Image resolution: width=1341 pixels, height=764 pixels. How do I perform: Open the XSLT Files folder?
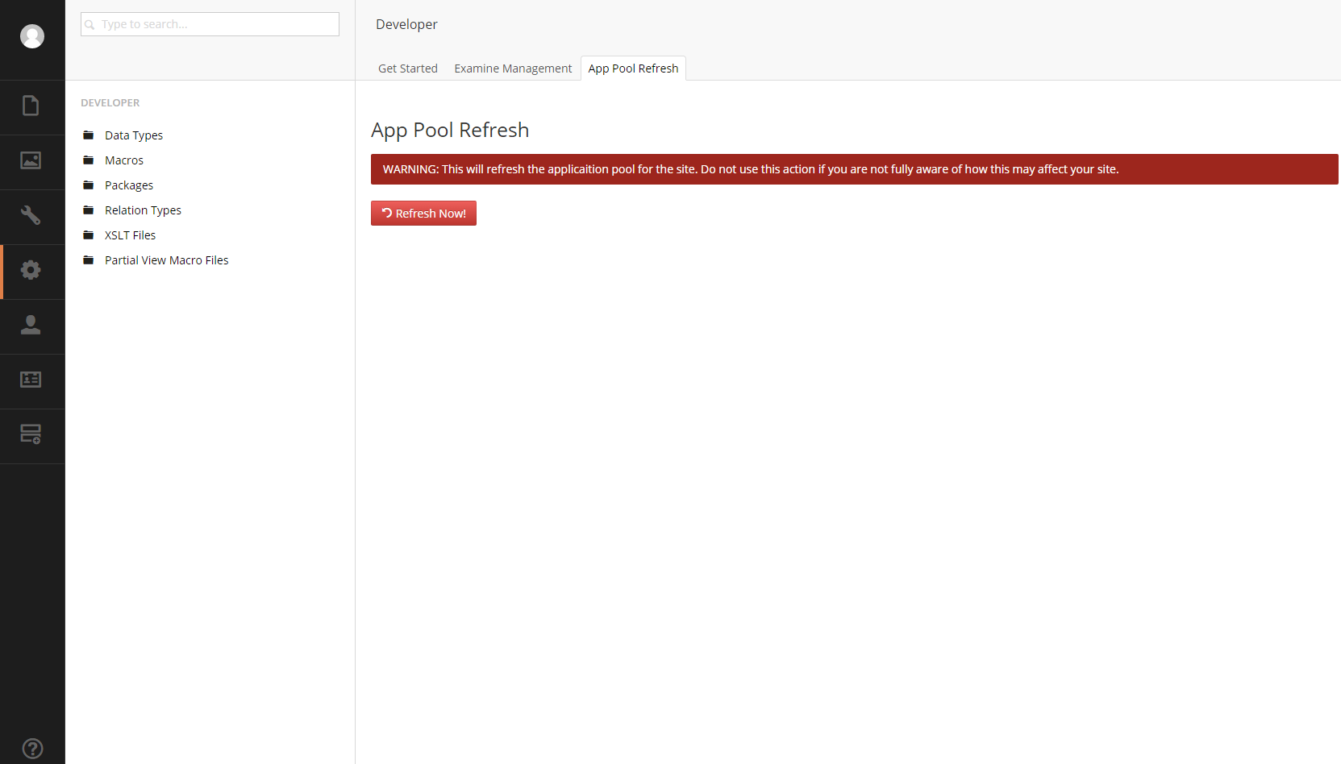coord(130,235)
